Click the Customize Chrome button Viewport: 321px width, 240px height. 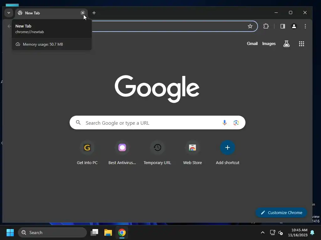pos(281,212)
